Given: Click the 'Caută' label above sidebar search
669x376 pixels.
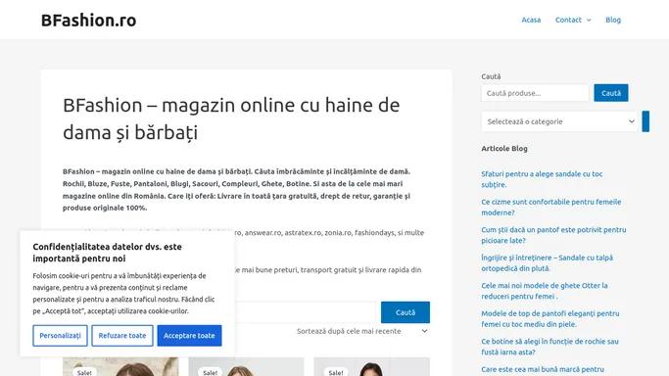Looking at the screenshot, I should [x=491, y=76].
